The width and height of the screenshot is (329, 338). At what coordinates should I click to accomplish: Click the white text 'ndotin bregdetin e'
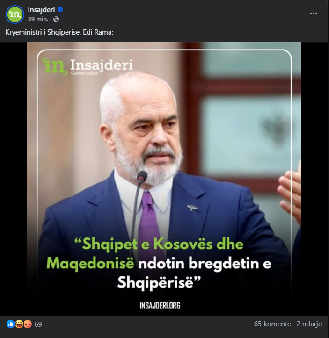[205, 263]
